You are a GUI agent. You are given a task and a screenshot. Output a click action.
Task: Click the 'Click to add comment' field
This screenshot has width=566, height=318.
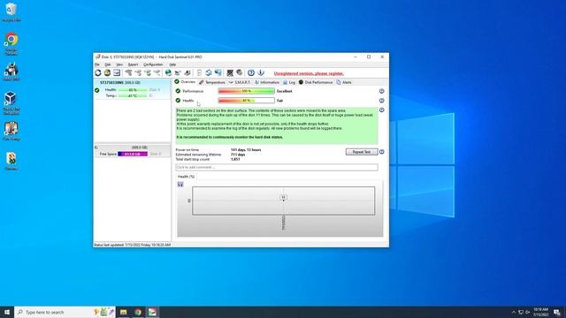[277, 167]
